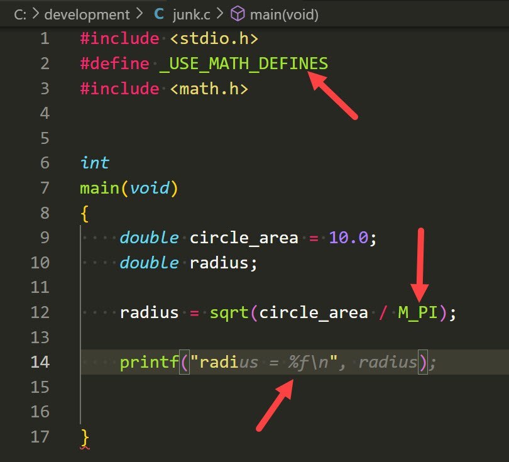Click the junk.c file breadcrumb

(x=192, y=15)
